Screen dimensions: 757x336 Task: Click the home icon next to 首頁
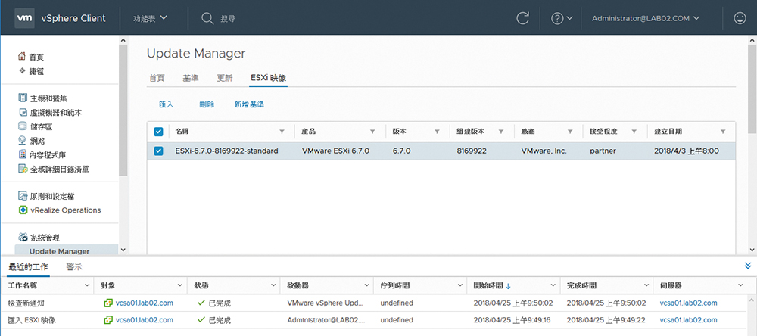(x=22, y=57)
